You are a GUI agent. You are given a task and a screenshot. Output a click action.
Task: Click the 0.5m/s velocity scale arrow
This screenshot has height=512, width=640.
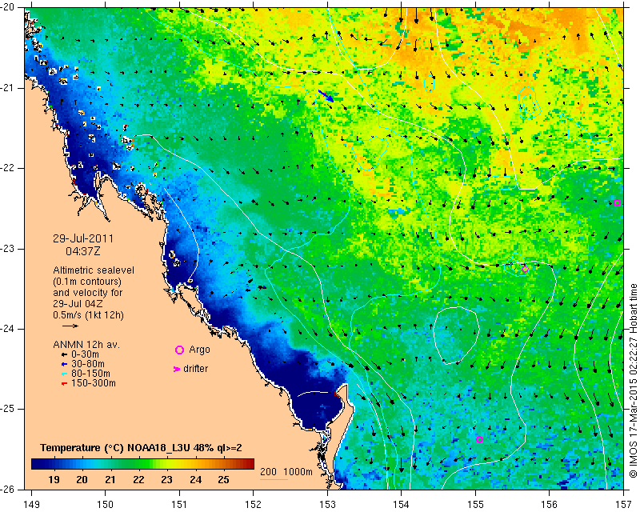(70, 326)
